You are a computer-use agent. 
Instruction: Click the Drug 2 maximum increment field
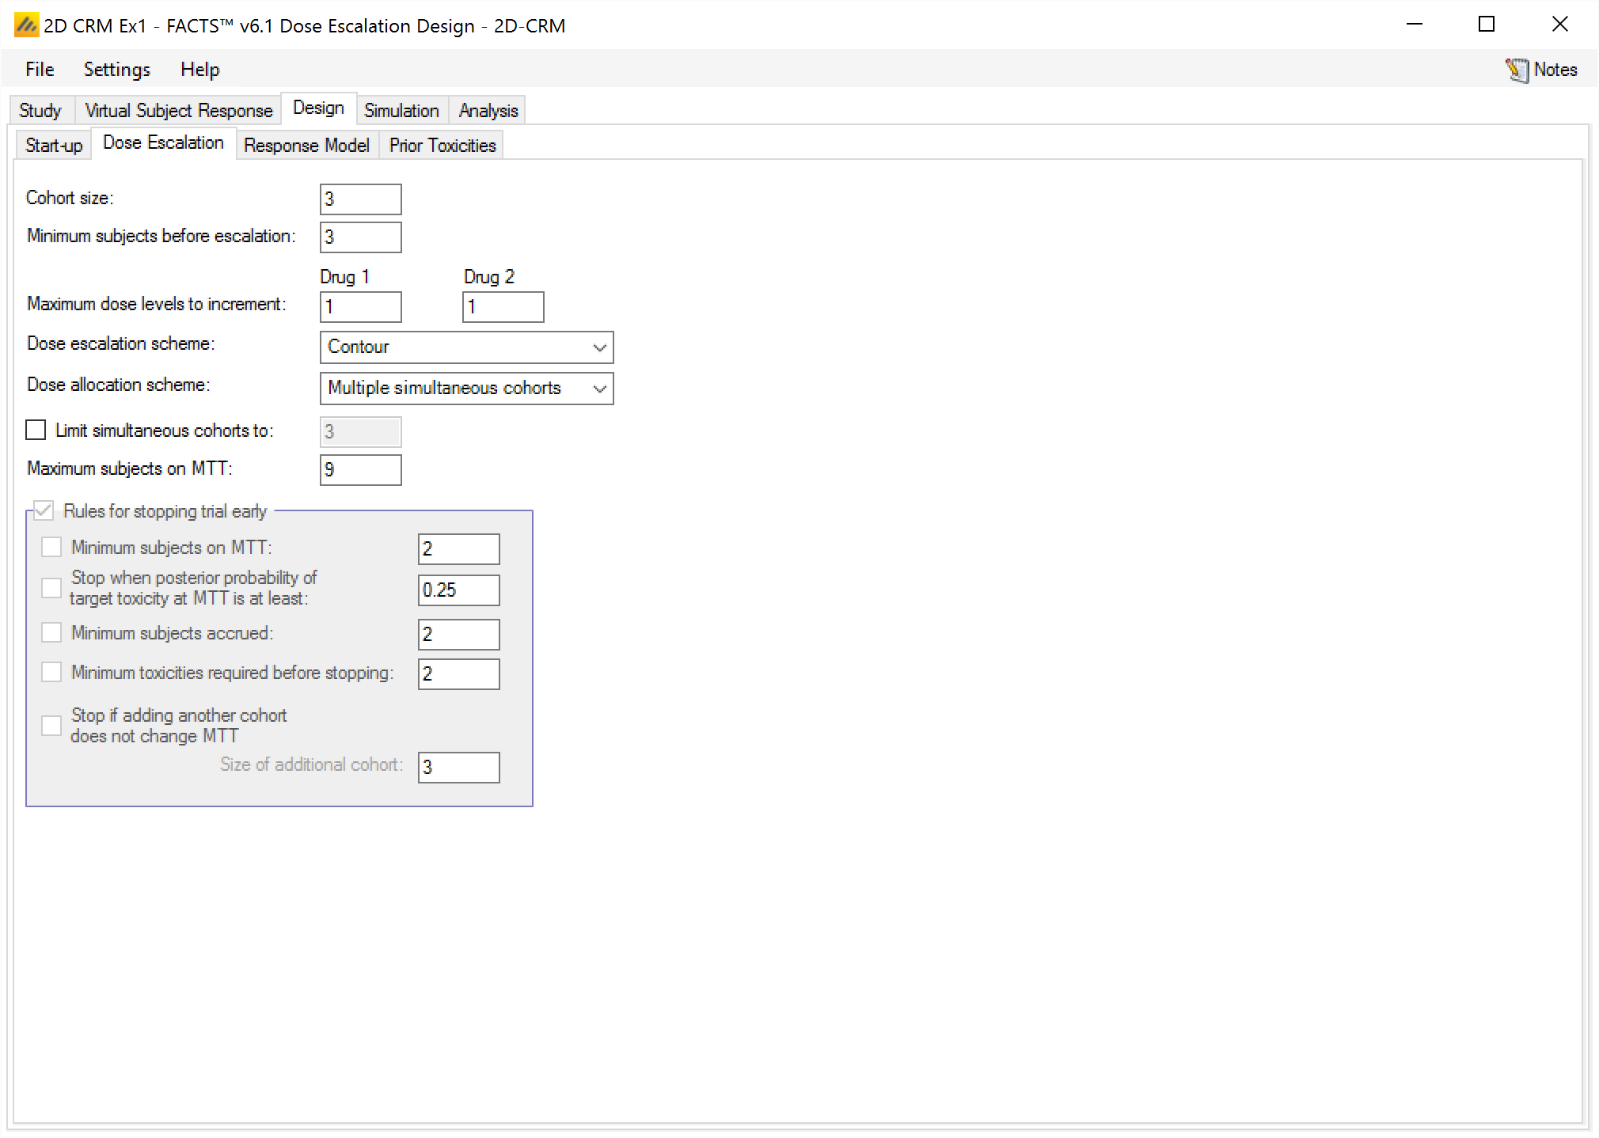click(503, 307)
